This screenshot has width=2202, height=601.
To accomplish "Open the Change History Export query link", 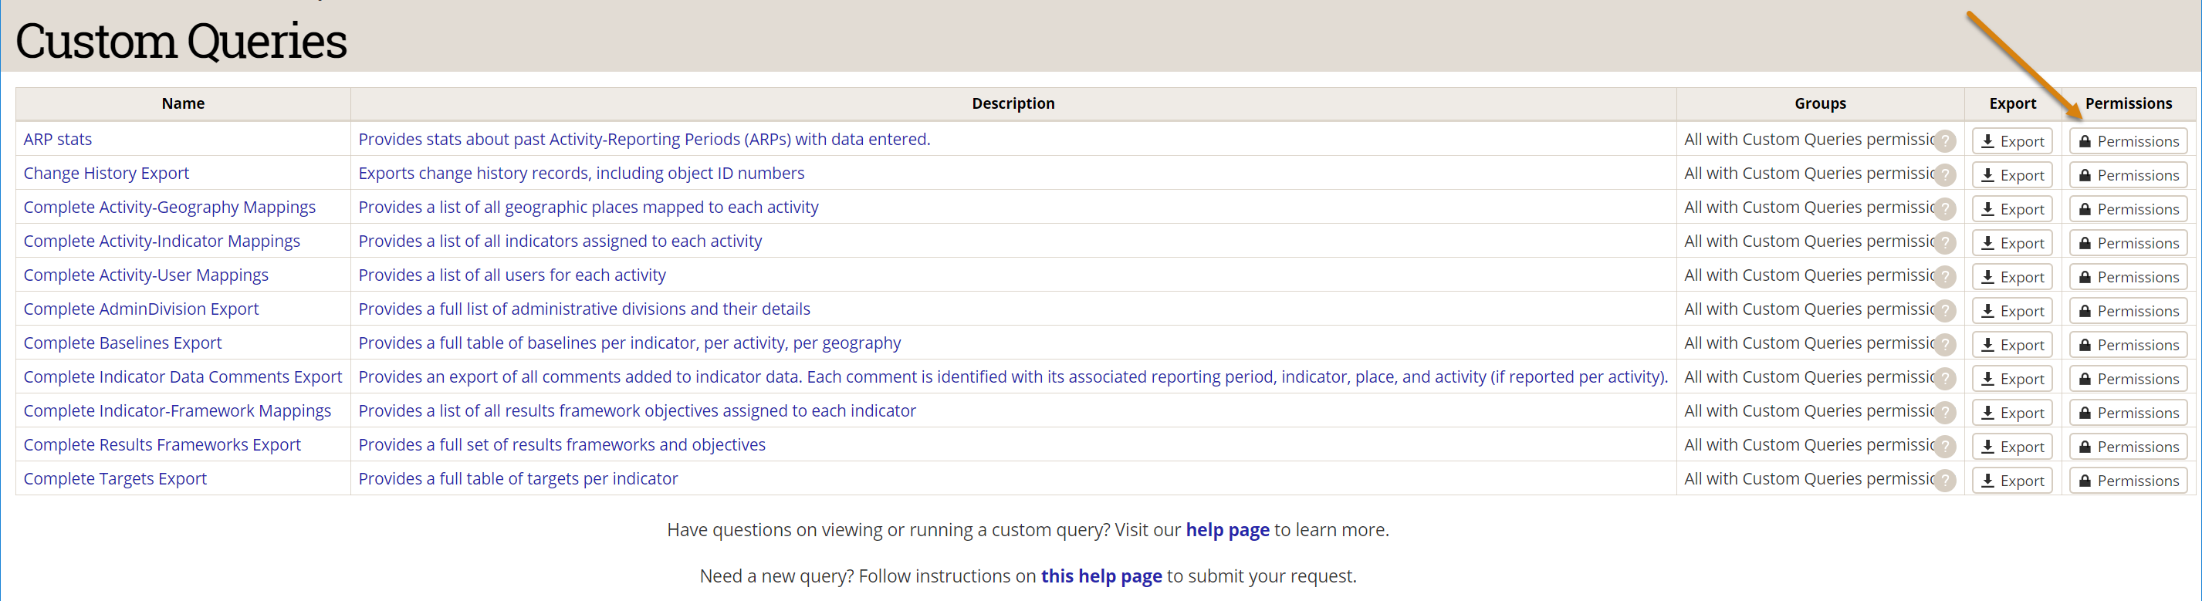I will [x=106, y=174].
